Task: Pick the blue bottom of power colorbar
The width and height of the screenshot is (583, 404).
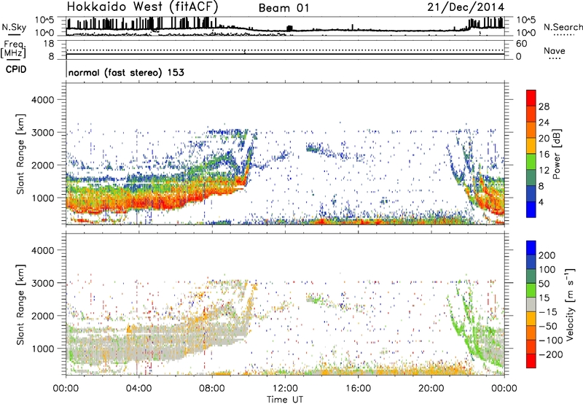Action: 531,210
